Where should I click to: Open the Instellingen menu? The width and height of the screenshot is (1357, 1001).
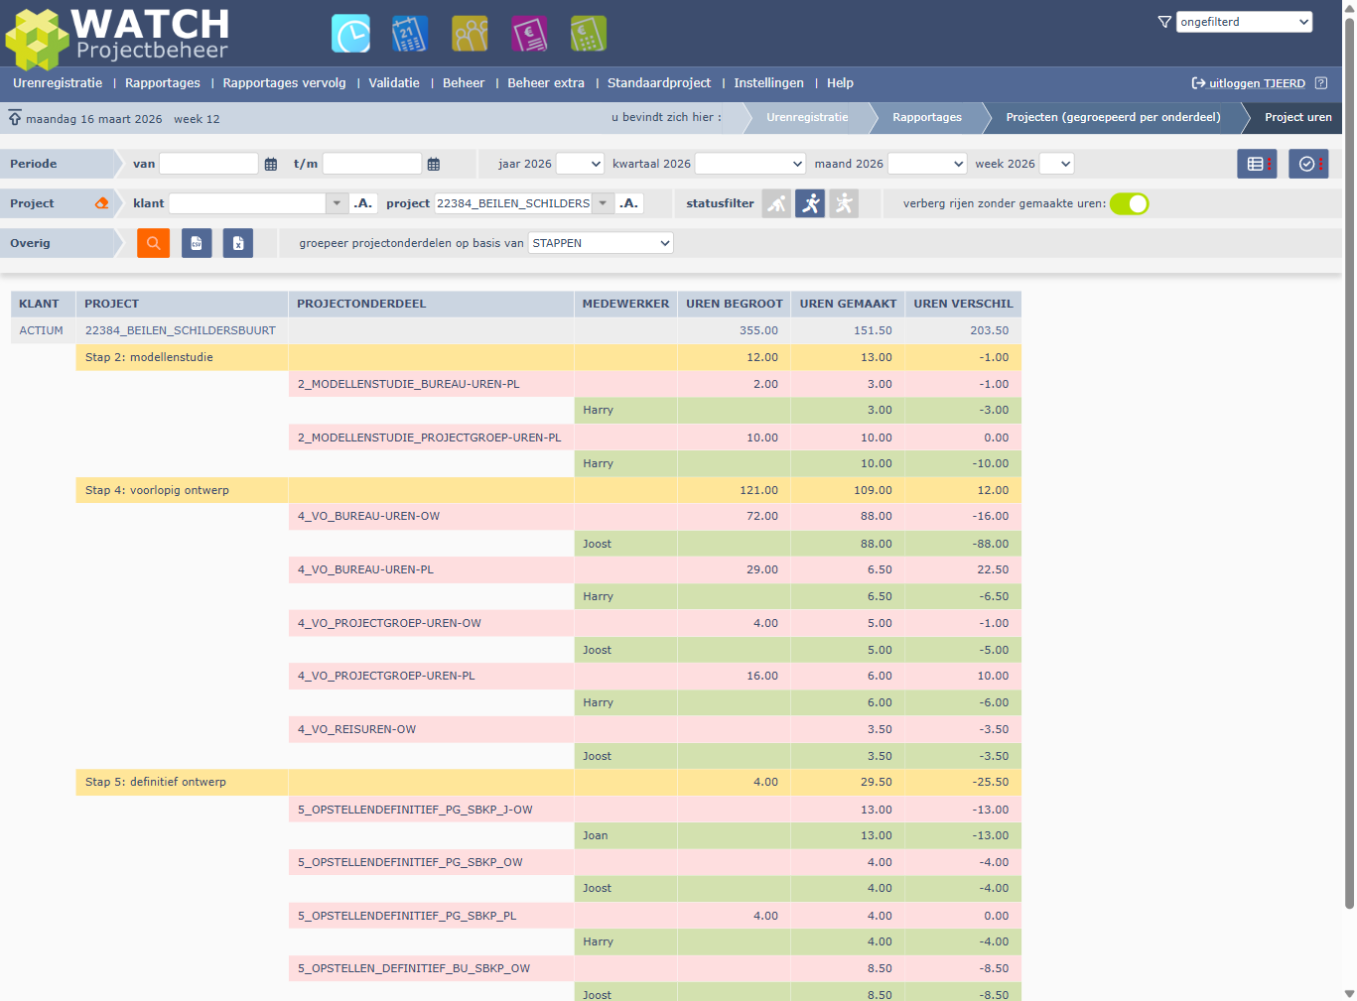[768, 83]
